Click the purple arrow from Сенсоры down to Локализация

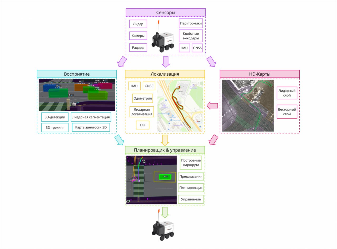pyautogui.click(x=166, y=62)
